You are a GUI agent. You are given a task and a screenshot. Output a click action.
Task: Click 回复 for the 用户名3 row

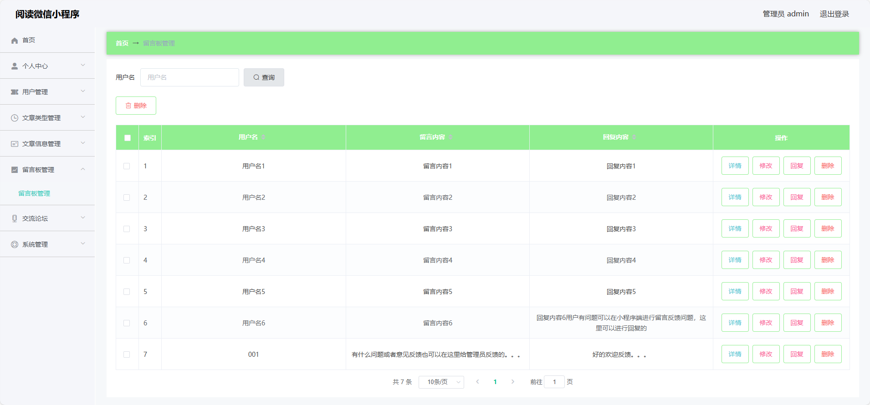click(797, 228)
